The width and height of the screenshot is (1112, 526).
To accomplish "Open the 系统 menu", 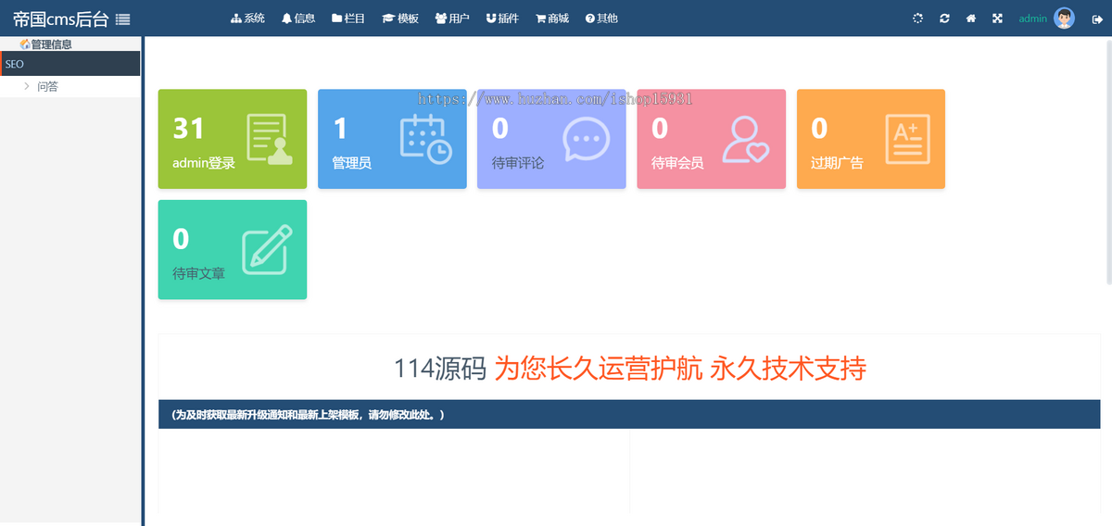I will tap(248, 19).
